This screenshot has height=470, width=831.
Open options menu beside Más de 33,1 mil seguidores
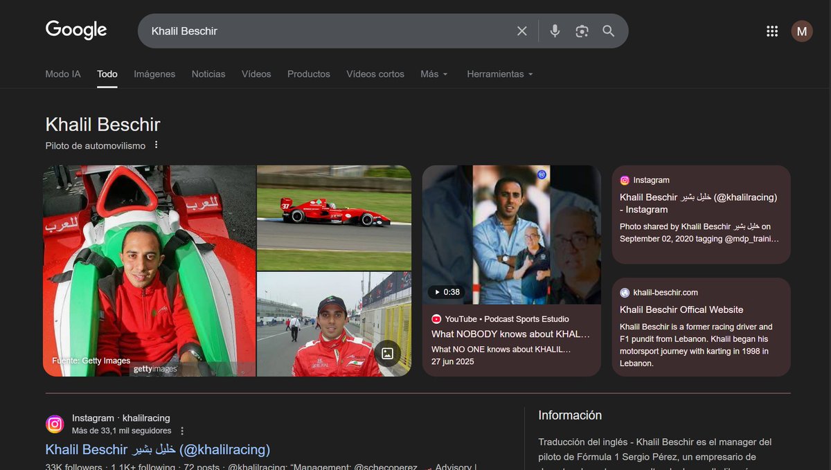click(182, 431)
